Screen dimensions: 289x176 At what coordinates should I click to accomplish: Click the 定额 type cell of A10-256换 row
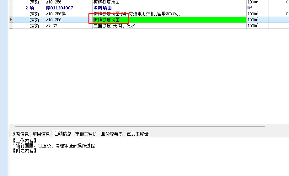37,14
